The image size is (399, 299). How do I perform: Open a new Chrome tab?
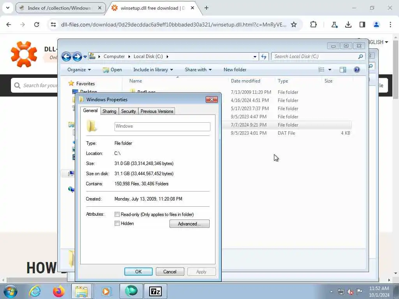[207, 8]
